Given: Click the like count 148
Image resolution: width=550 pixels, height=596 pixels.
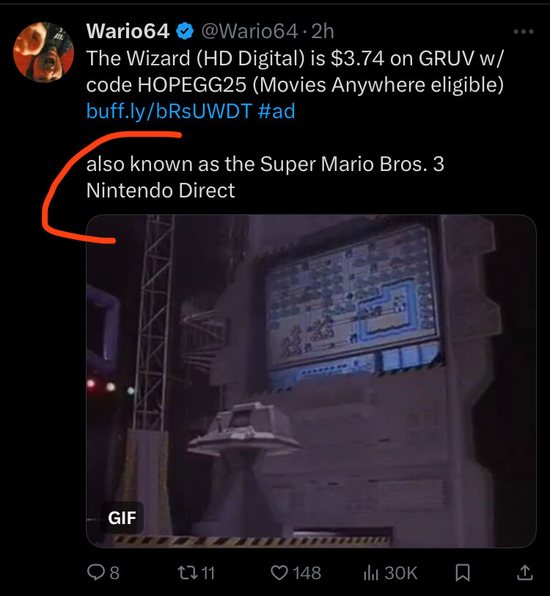Looking at the screenshot, I should coord(307,573).
